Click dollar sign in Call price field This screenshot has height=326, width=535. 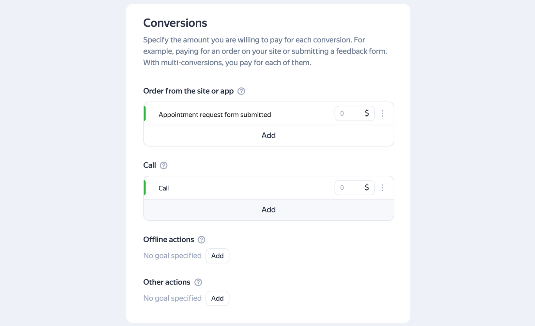point(367,188)
